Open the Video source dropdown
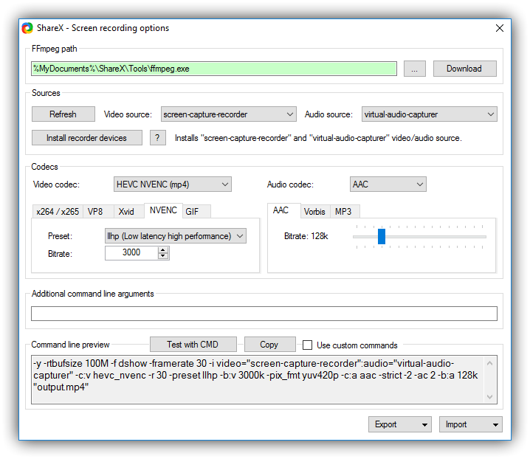 pos(229,114)
